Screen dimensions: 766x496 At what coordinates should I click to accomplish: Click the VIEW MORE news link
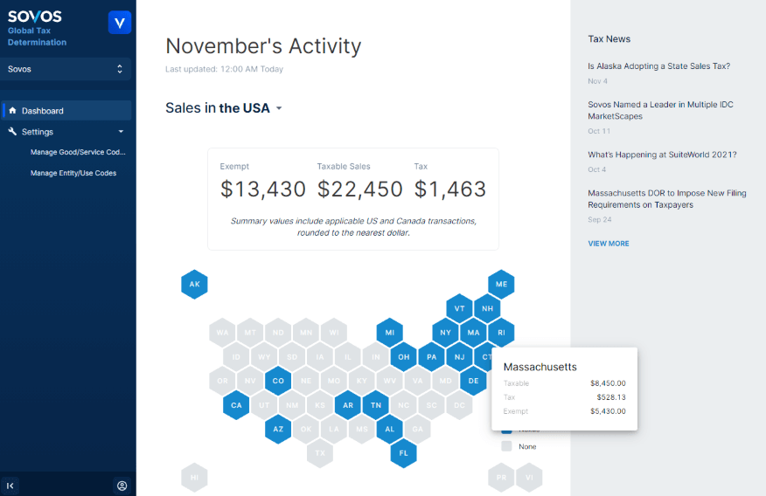pyautogui.click(x=608, y=244)
